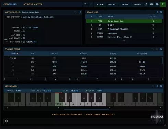Viewport: 168px width, 129px height.
Task: Open Keyboard panel settings gear
Action: (x=161, y=86)
